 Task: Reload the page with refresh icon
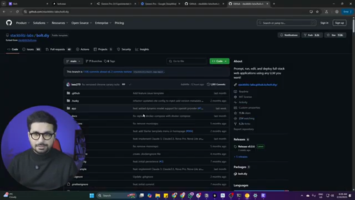click(x=17, y=12)
